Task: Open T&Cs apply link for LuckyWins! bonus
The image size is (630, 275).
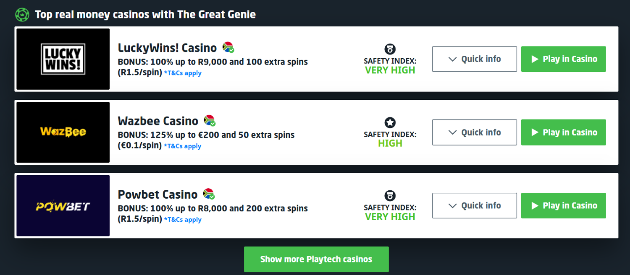Action: point(183,73)
